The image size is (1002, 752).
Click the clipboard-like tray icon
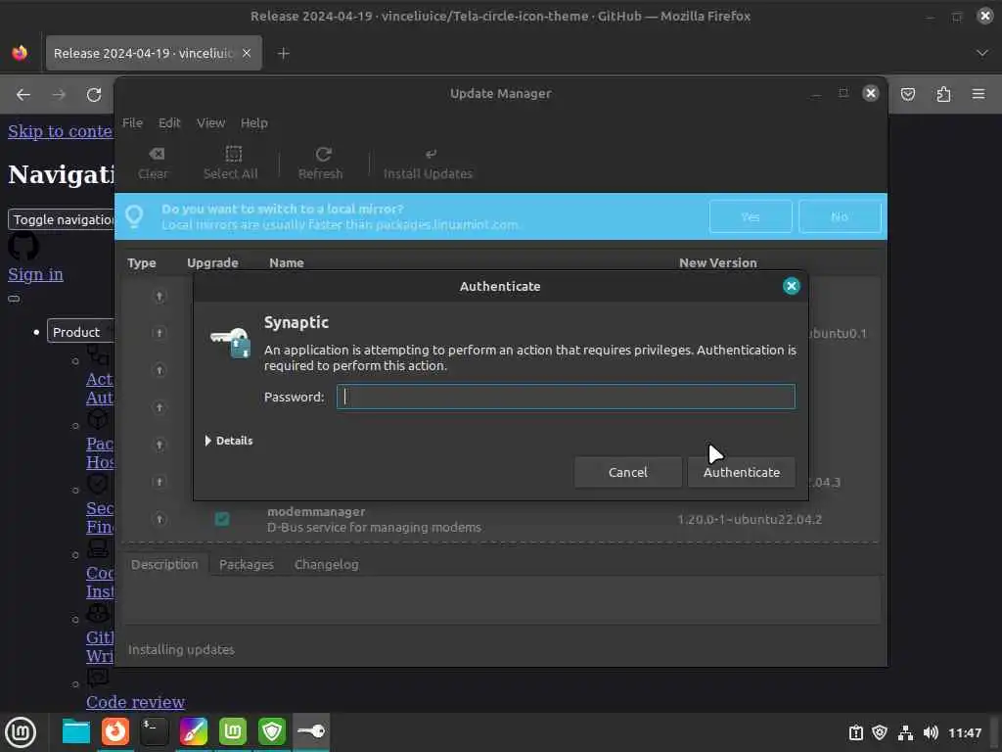point(855,732)
